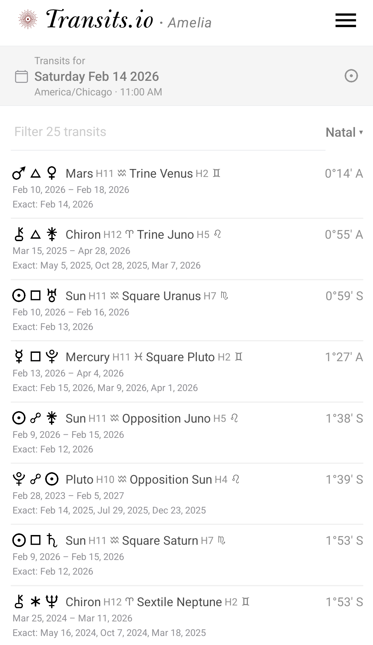This screenshot has width=373, height=645.
Task: Click the Pluto opposition Sun glyphs
Action: [35, 479]
